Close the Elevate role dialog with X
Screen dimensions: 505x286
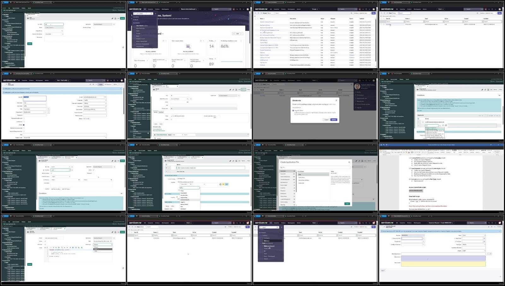(336, 100)
